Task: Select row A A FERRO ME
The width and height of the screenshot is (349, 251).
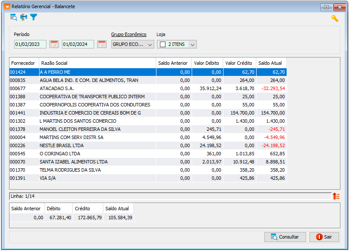Action: (148, 72)
